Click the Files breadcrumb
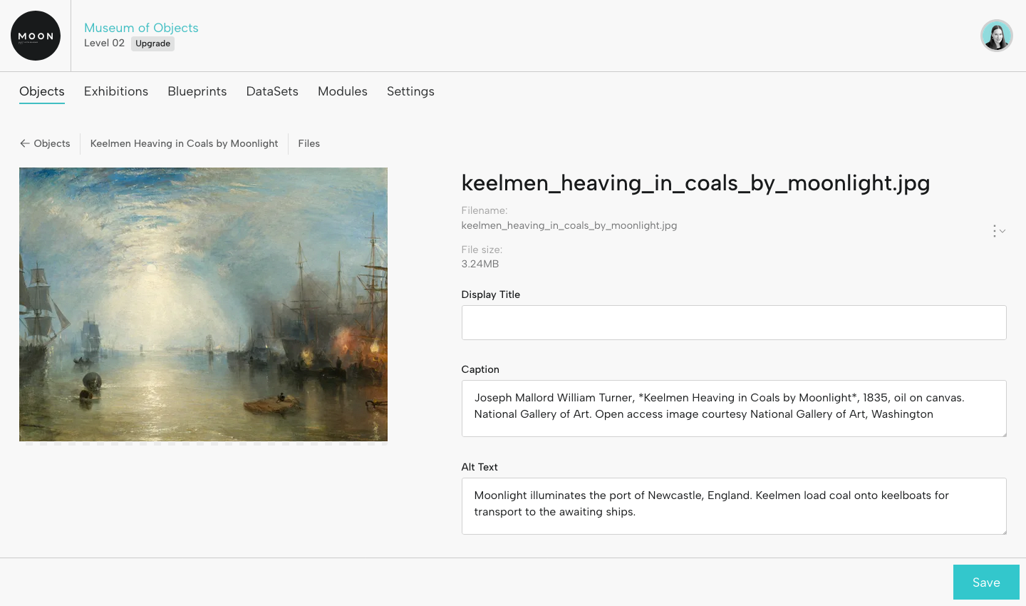The image size is (1026, 606). pyautogui.click(x=309, y=143)
